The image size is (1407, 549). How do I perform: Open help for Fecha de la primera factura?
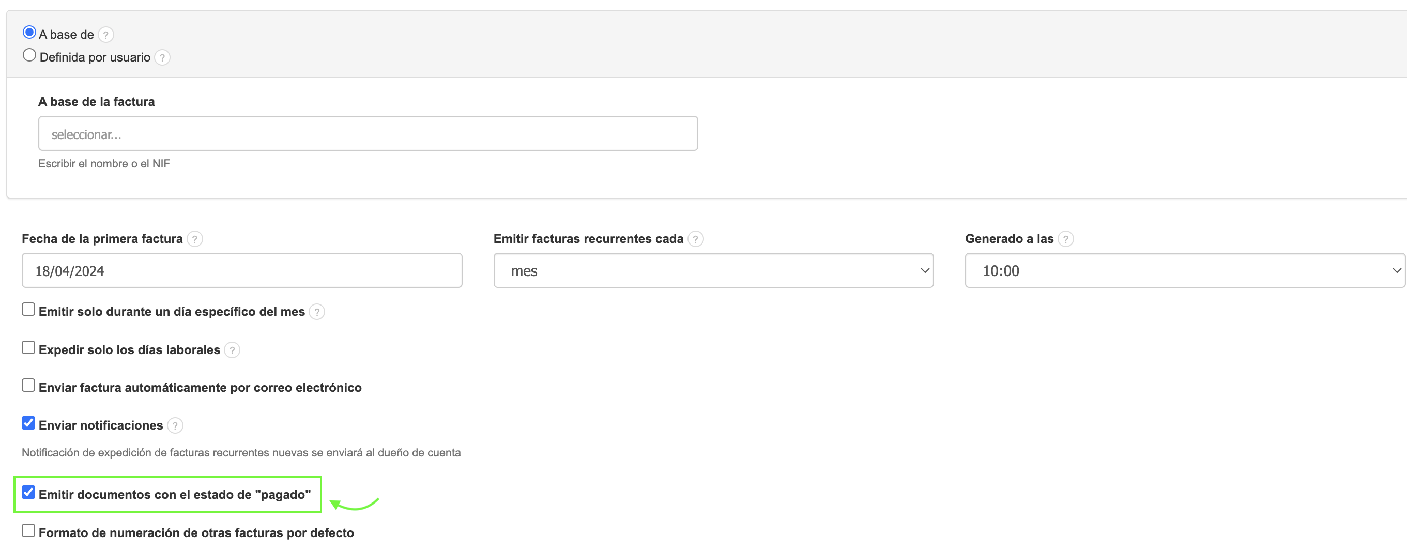195,239
